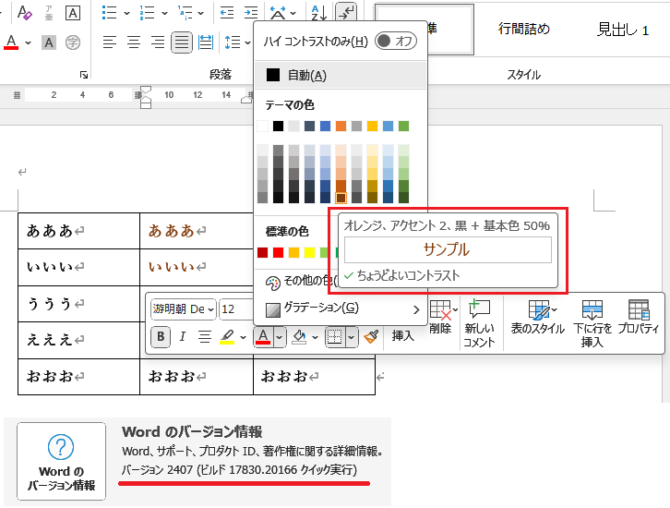Center text with the ribbon align icon

coord(134,42)
